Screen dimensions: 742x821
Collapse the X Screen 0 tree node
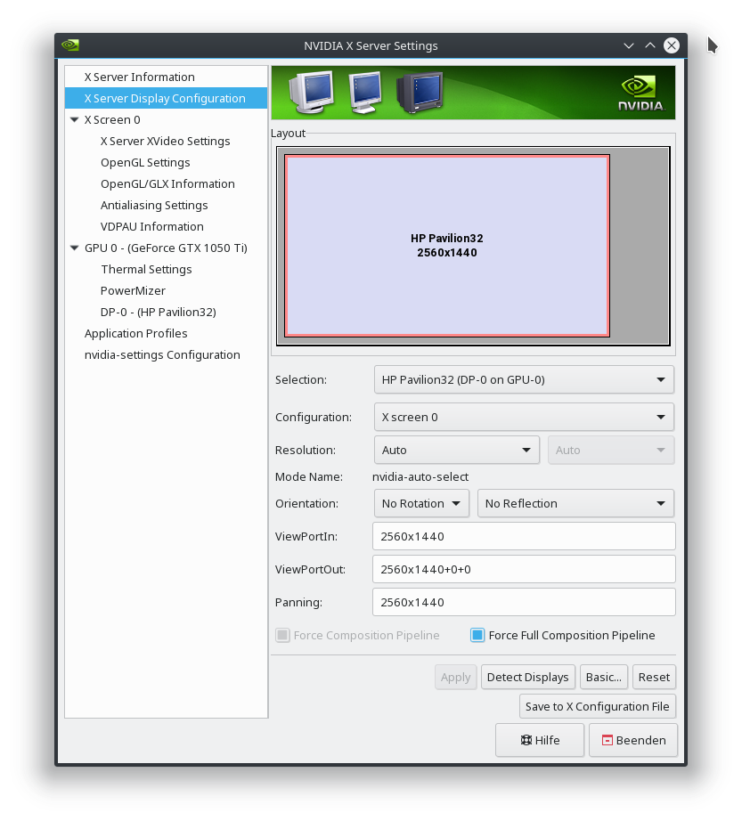(74, 120)
